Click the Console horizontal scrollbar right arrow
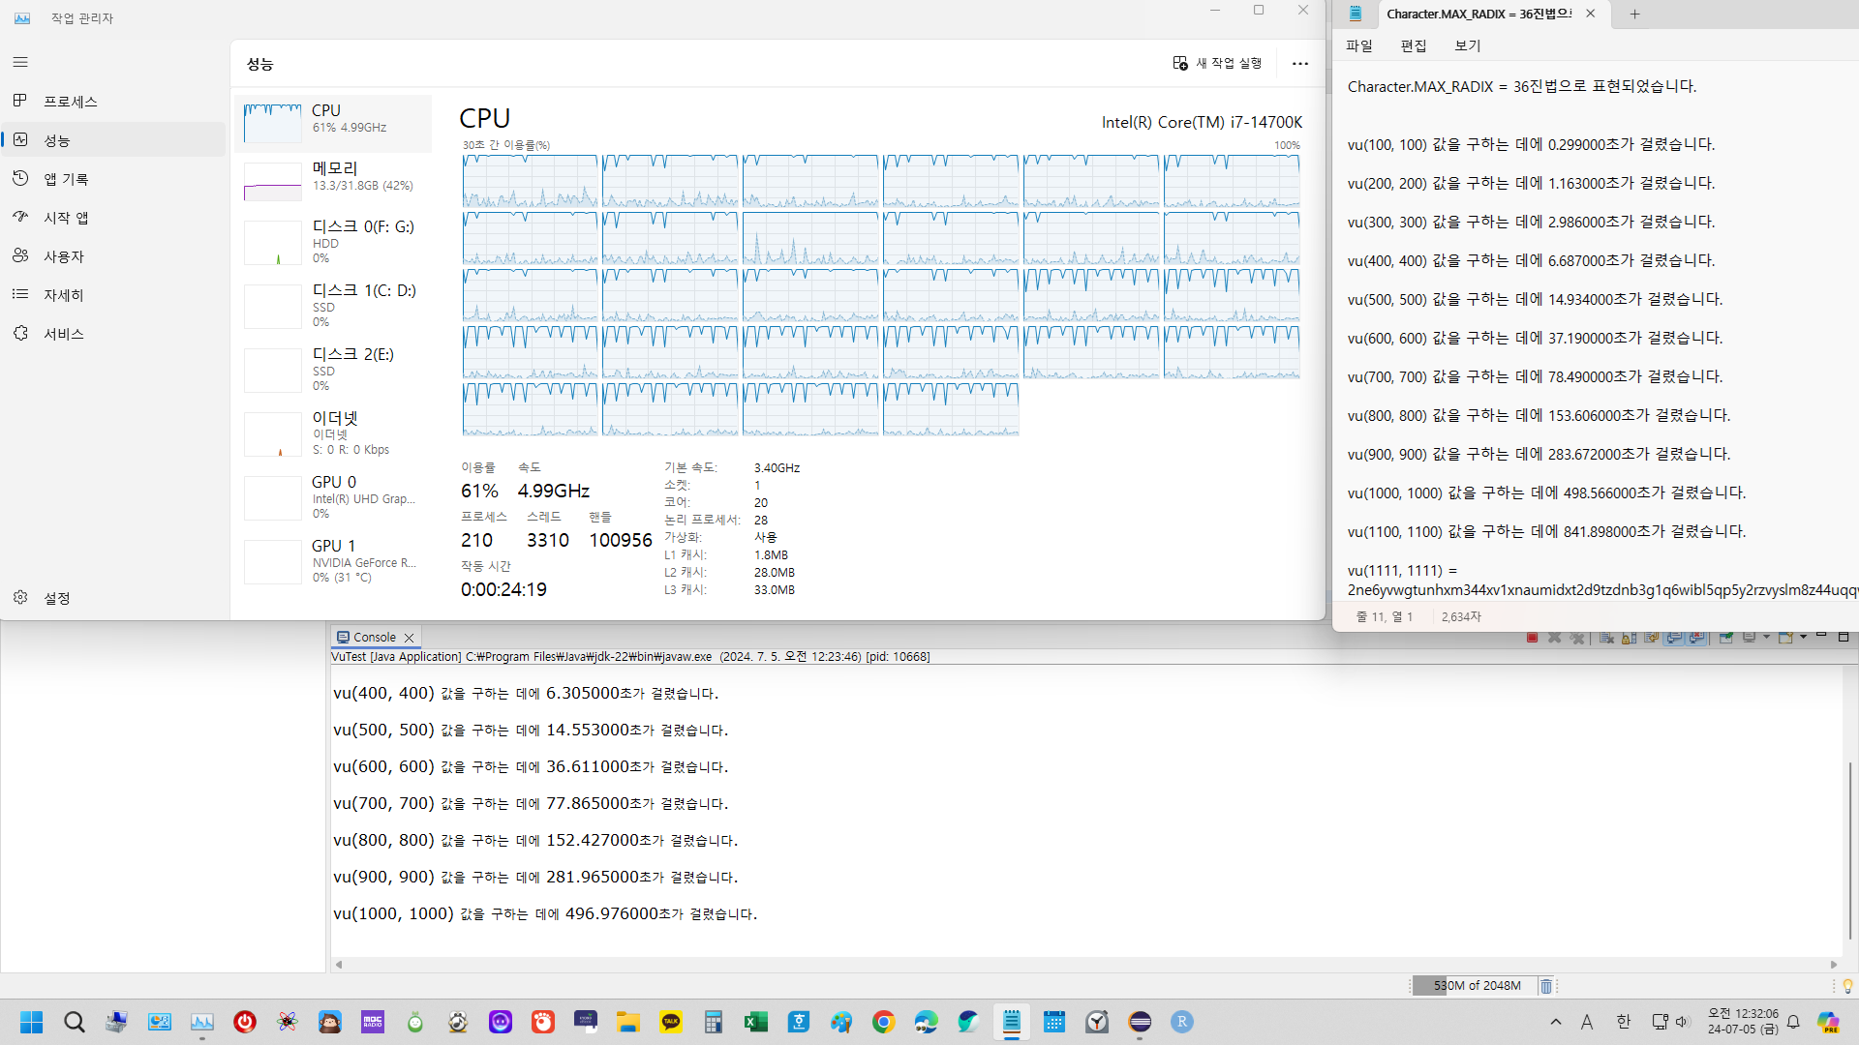This screenshot has width=1859, height=1045. (x=1834, y=964)
